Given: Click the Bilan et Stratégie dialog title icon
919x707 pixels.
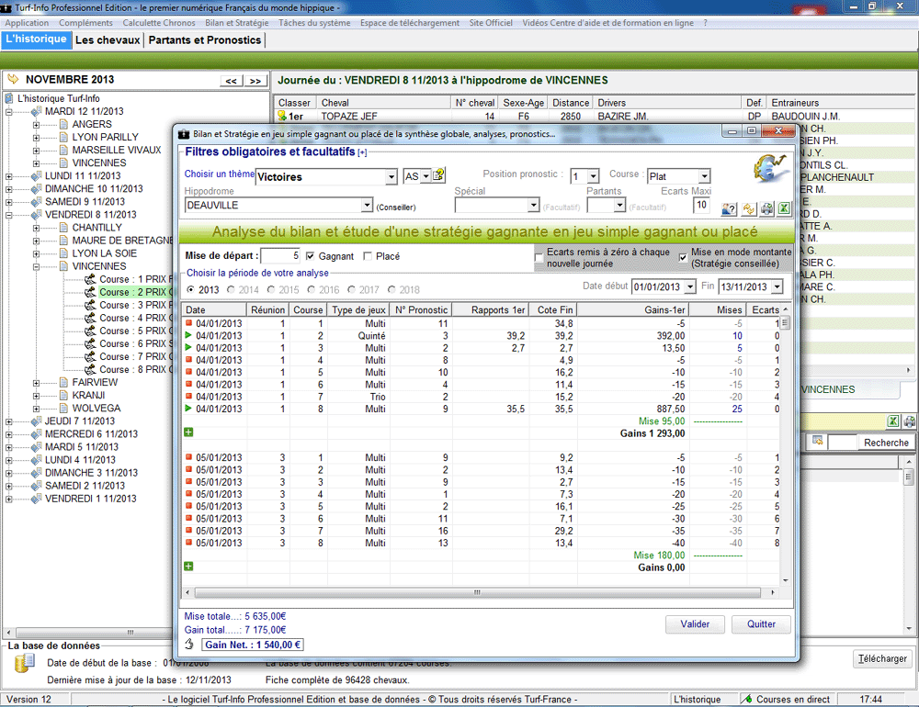Looking at the screenshot, I should coord(184,133).
